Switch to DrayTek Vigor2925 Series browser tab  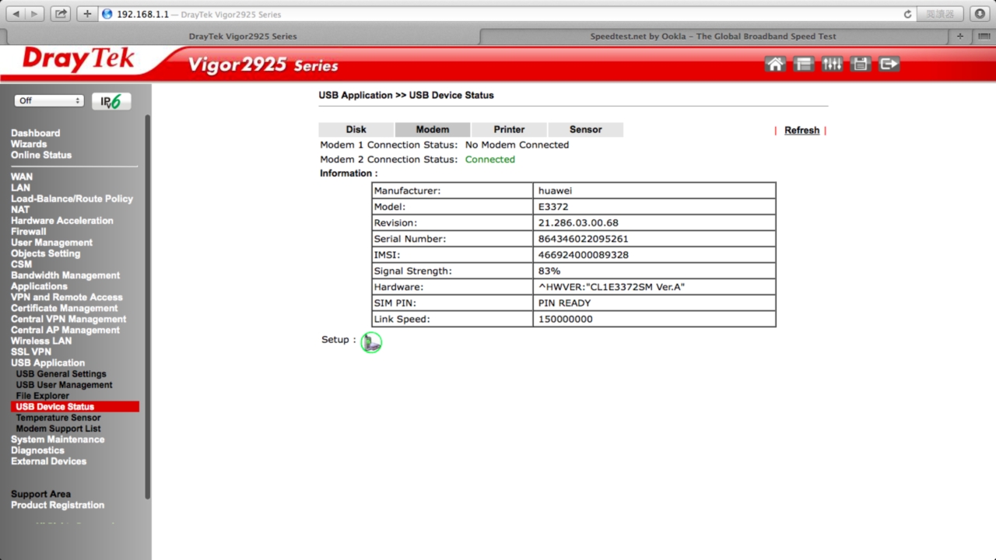click(243, 36)
